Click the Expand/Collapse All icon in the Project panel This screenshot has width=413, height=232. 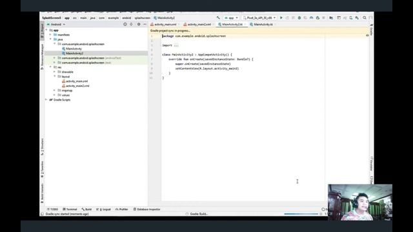pyautogui.click(x=131, y=24)
